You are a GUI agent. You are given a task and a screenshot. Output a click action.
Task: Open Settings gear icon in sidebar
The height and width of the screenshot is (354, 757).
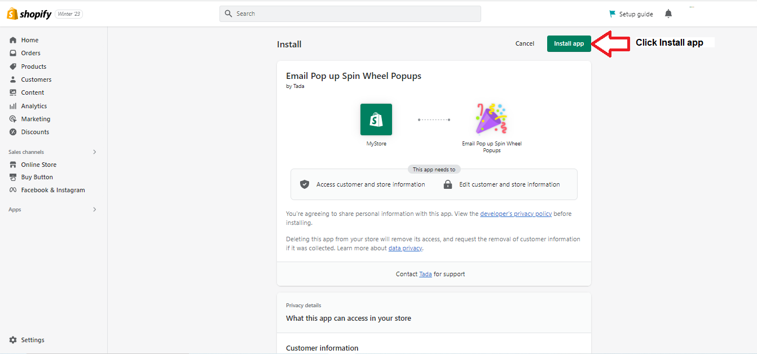(13, 340)
